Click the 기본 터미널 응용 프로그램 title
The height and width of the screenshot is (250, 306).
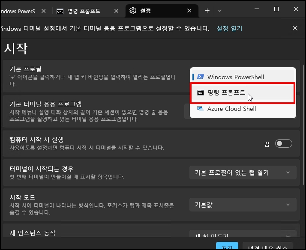[45, 104]
